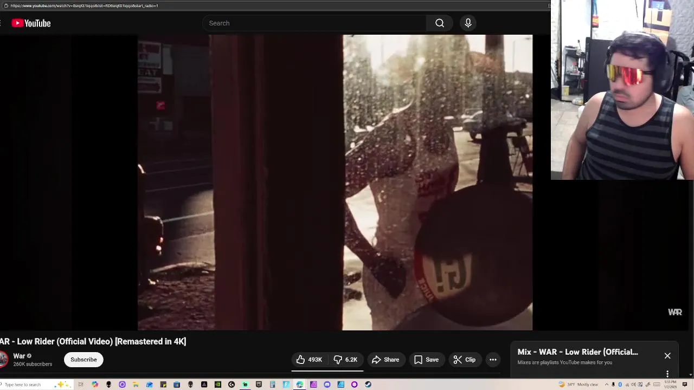Switch to Microsoft Edge on the taskbar
Image resolution: width=694 pixels, height=390 pixels.
[x=299, y=385]
